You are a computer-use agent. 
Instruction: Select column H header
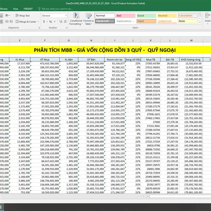tap(91, 40)
